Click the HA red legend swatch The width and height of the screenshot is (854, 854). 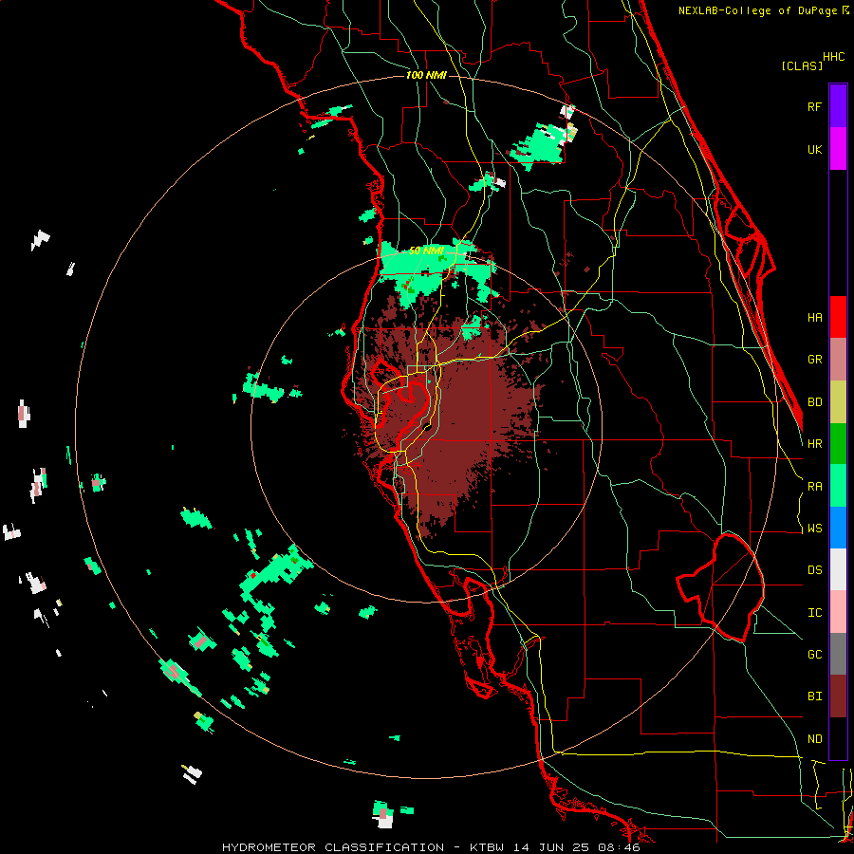[838, 317]
